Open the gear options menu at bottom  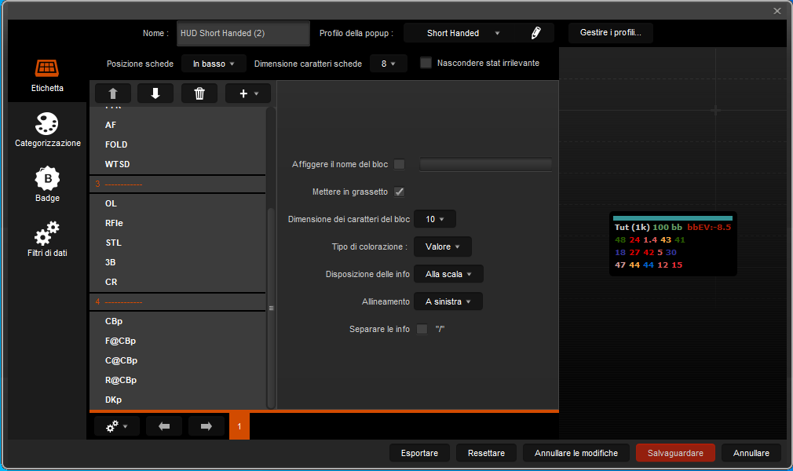(116, 426)
